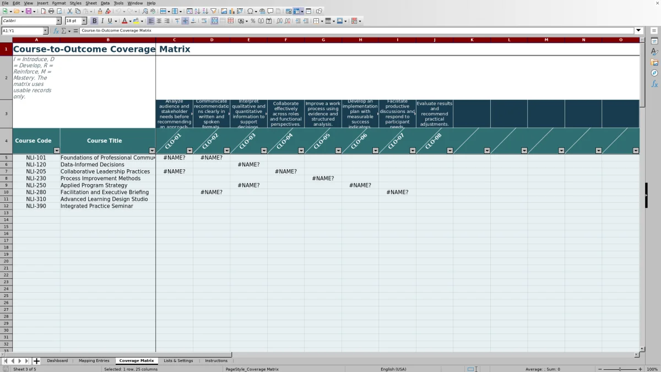Switch to the Dashboard sheet tab
This screenshot has height=372, width=661.
click(57, 361)
